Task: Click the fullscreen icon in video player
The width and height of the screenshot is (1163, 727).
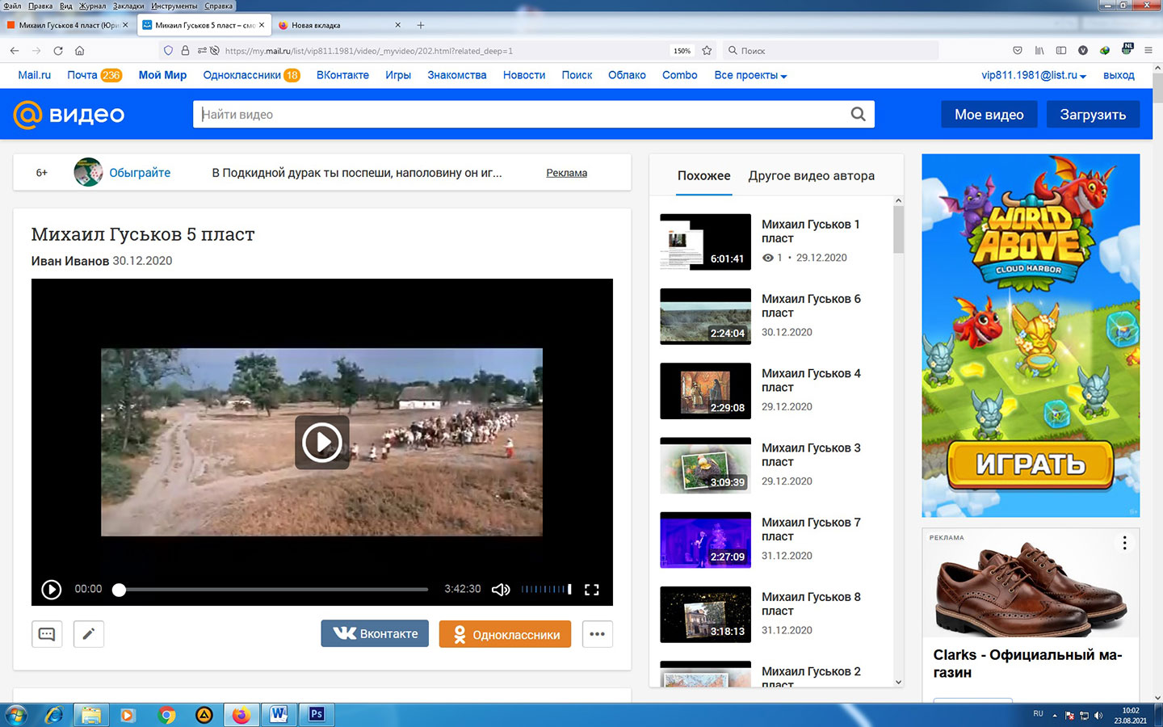Action: tap(591, 590)
